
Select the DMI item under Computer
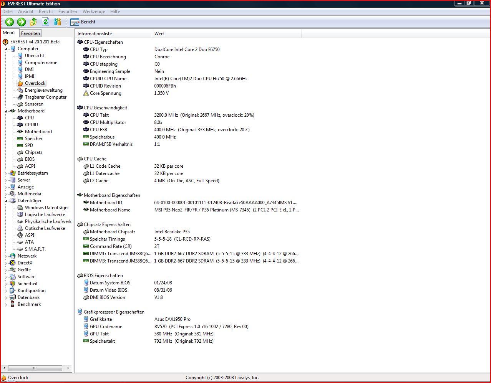tap(29, 69)
